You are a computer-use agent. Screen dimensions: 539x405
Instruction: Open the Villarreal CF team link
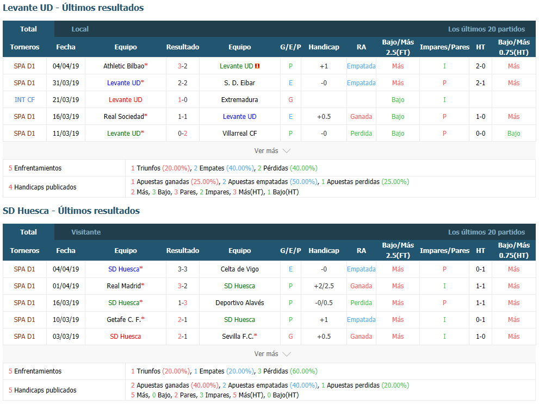240,134
